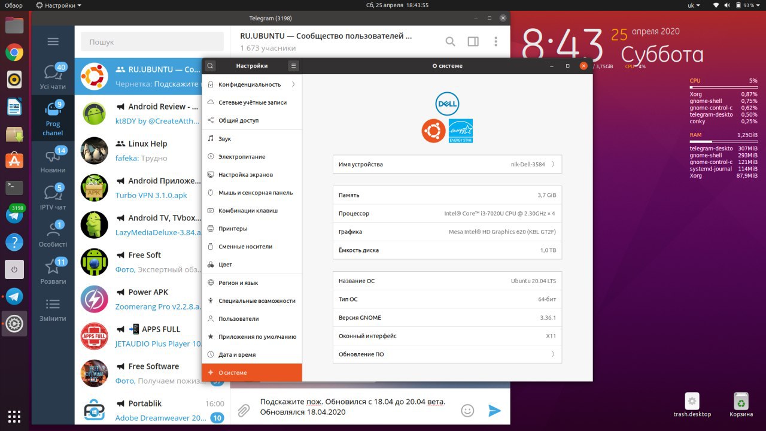Open Settings gear icon in dock
Image resolution: width=766 pixels, height=431 pixels.
pos(14,324)
